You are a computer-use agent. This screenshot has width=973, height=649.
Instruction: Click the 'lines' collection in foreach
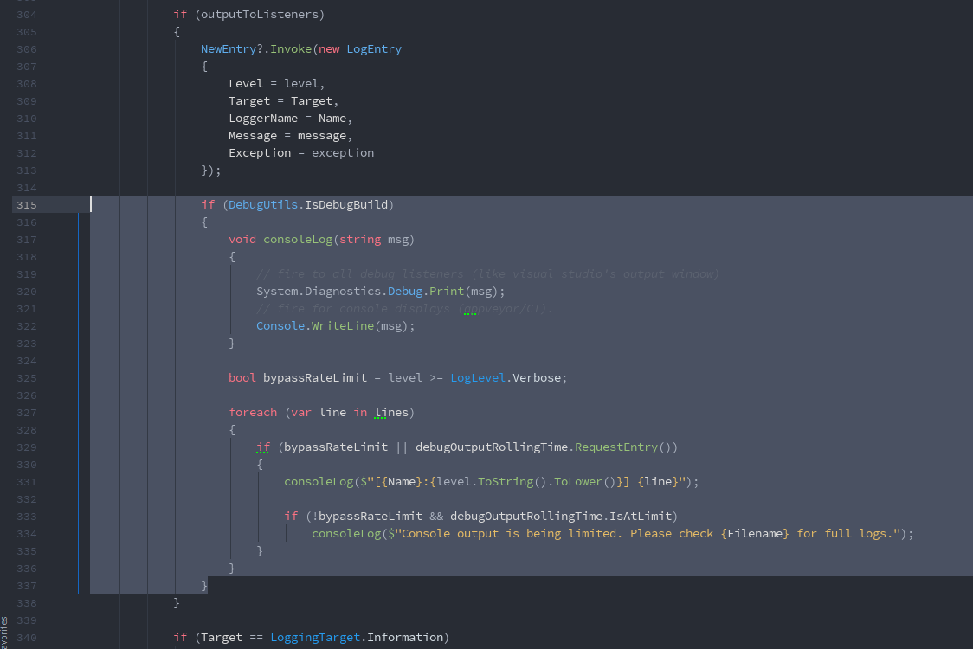click(x=391, y=413)
